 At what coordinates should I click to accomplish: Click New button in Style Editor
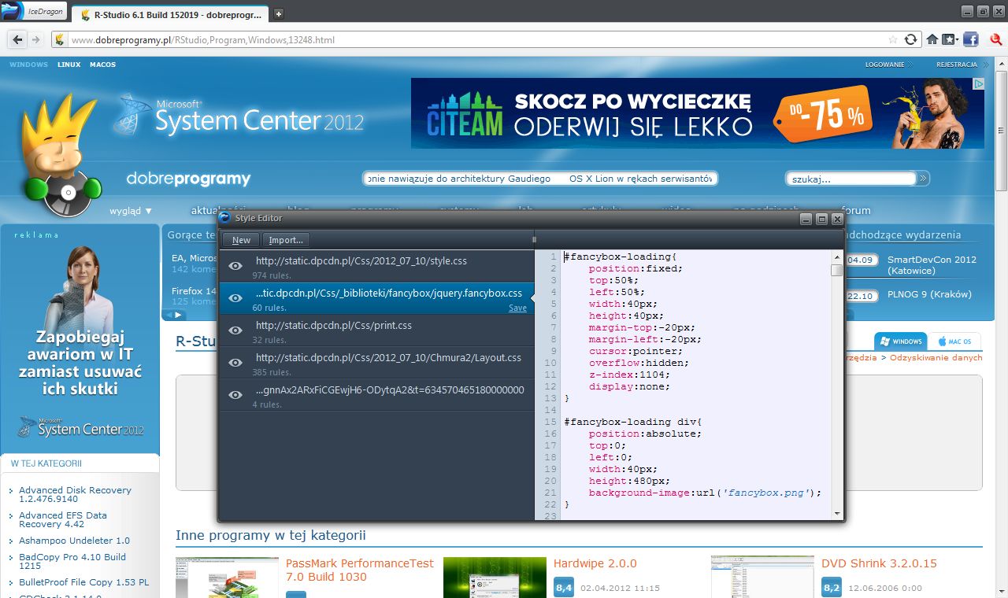241,240
